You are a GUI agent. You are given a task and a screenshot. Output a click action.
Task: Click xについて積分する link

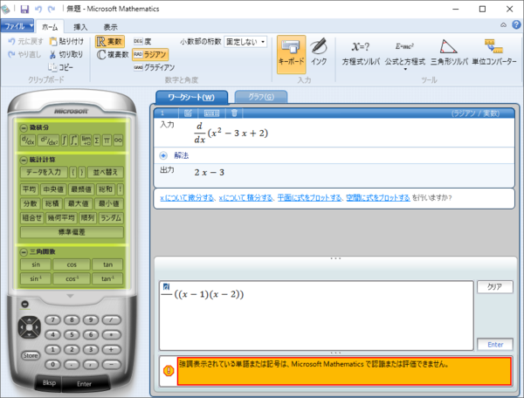246,198
